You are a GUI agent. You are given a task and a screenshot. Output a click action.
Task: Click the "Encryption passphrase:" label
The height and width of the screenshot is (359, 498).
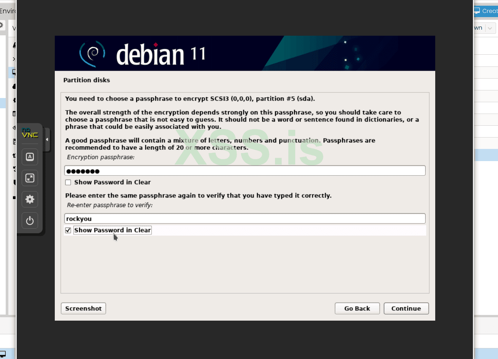(101, 157)
